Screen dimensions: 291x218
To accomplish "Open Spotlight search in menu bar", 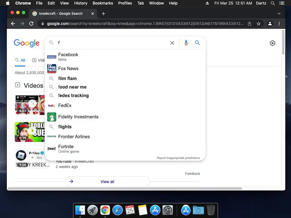I will coord(273,3).
